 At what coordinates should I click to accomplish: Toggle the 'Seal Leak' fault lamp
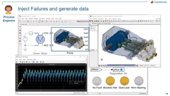125,81
